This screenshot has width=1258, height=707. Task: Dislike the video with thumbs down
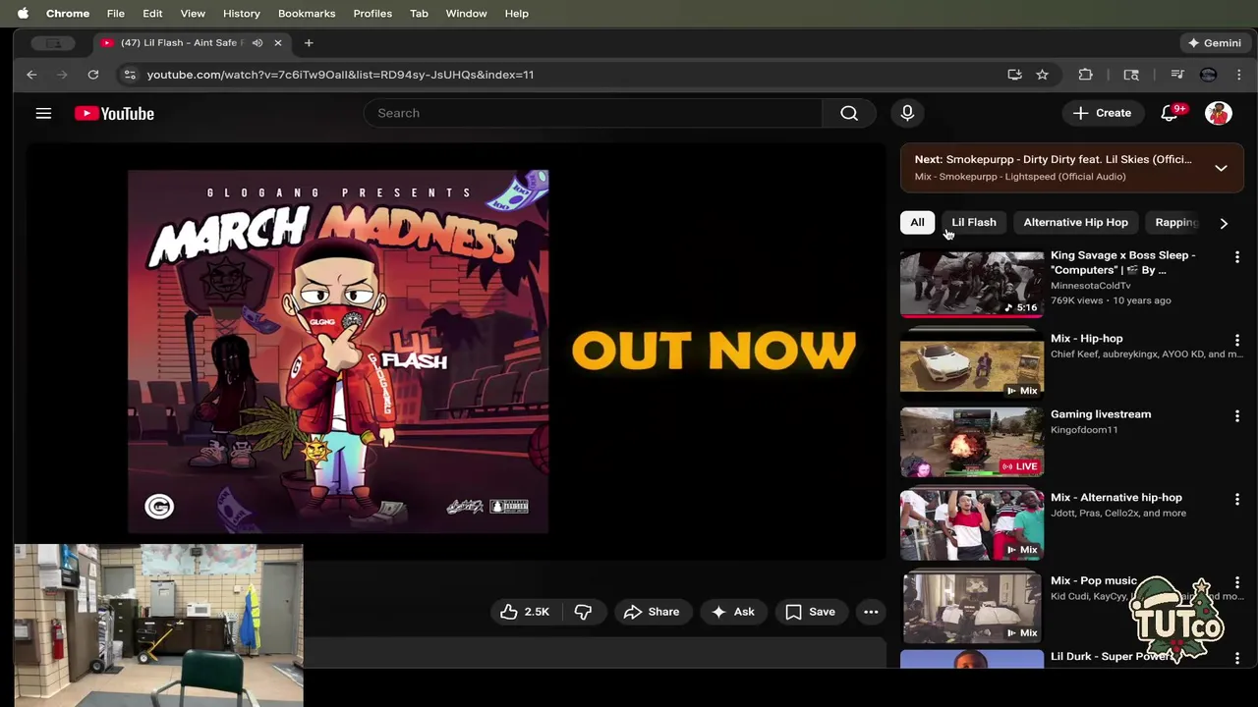click(x=583, y=612)
